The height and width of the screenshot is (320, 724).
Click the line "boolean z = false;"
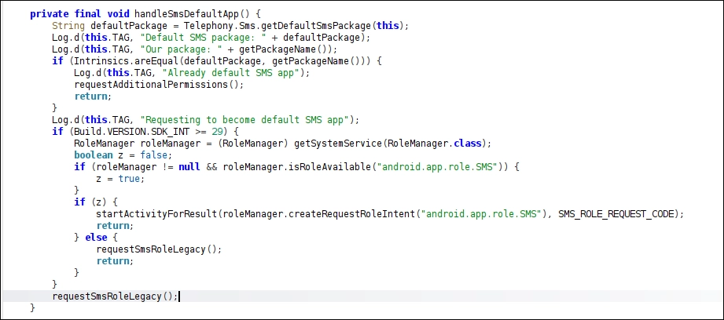pyautogui.click(x=123, y=155)
